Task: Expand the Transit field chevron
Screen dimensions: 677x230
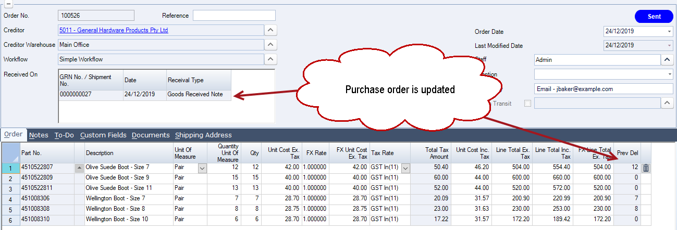Action: click(668, 104)
